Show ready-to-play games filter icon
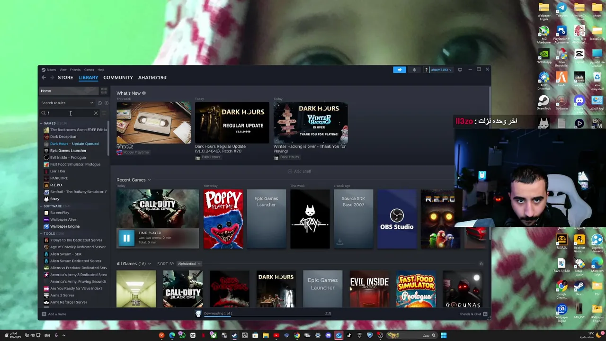Image resolution: width=606 pixels, height=341 pixels. click(106, 103)
